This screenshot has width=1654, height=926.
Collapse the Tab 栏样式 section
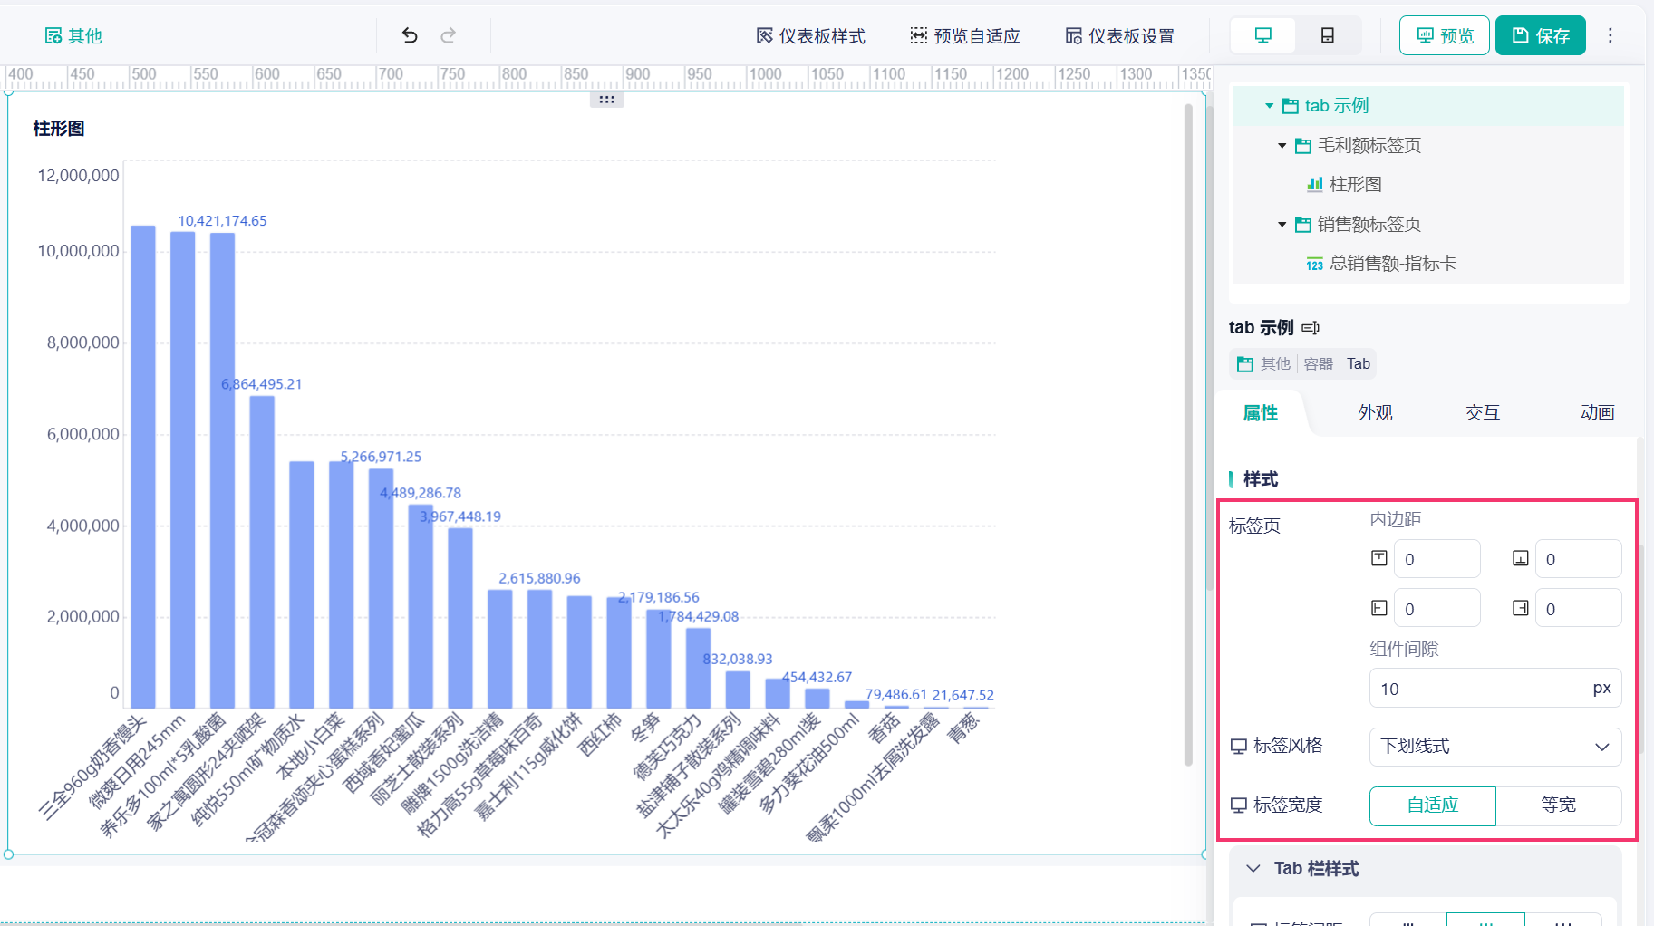pyautogui.click(x=1253, y=869)
